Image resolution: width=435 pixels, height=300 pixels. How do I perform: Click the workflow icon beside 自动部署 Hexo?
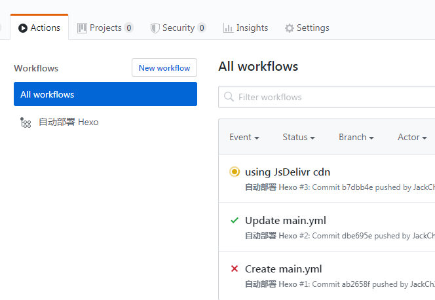(x=26, y=122)
